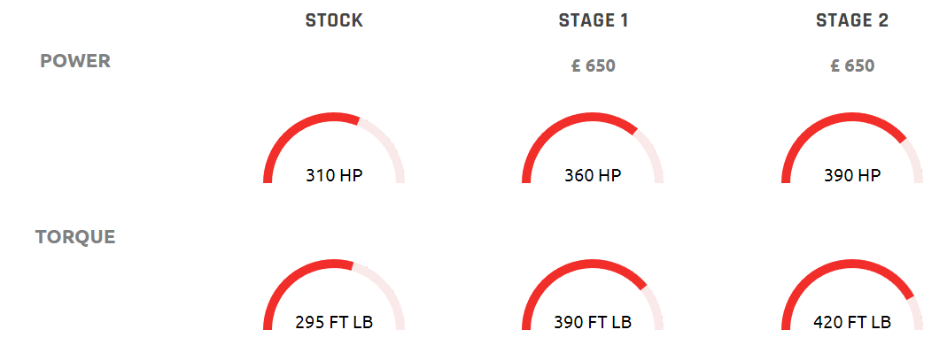The image size is (947, 345).
Task: Click the TORQUE row label
Action: [75, 237]
